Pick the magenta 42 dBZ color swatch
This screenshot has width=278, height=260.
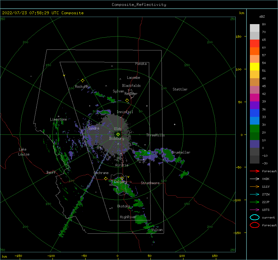coord(255,97)
